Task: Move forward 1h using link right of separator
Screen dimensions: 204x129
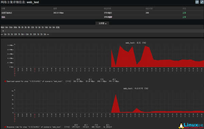Action: [x=31, y=34]
